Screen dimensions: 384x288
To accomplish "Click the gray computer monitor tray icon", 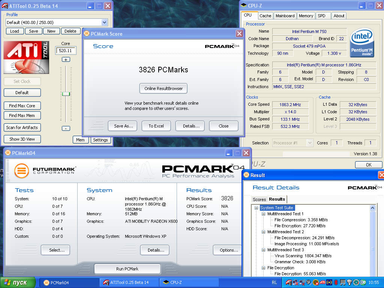I will pyautogui.click(x=343, y=282).
